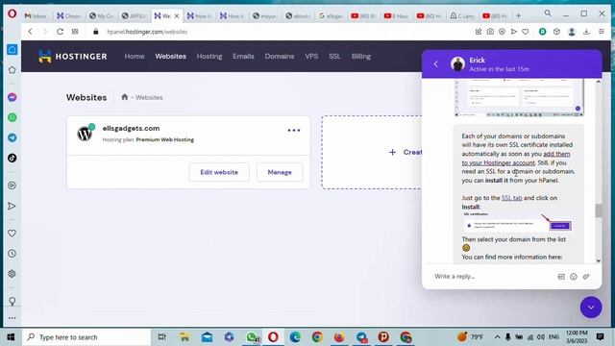The width and height of the screenshot is (615, 346).
Task: Click the Hostinger logo
Action: [x=73, y=57]
